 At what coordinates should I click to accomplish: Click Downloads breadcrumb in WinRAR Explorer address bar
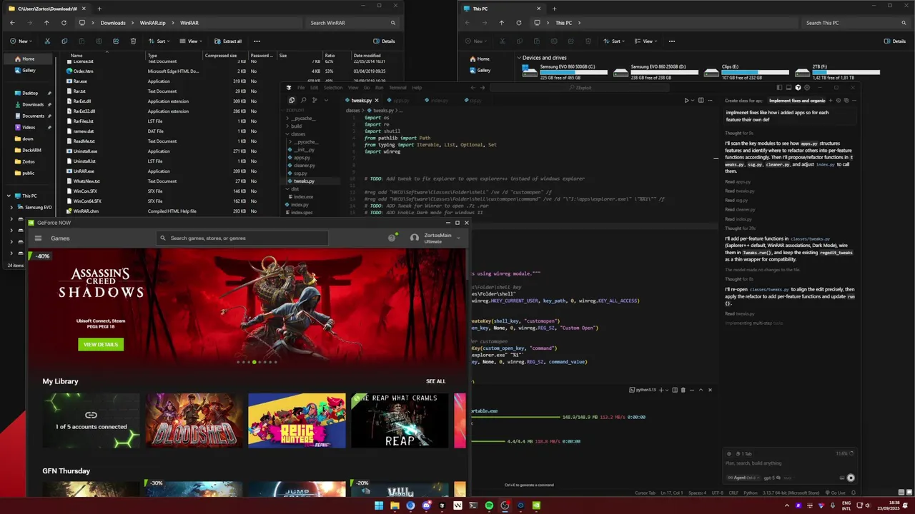[x=113, y=23]
